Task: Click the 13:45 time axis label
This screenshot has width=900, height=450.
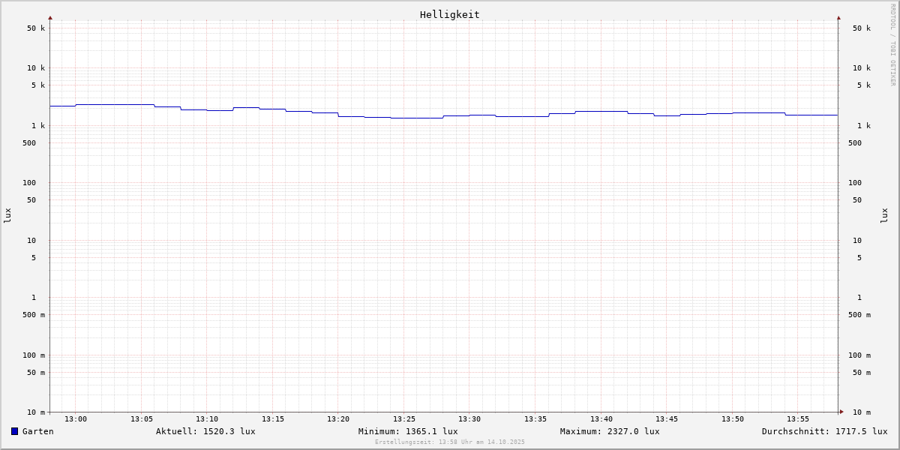Action: tap(667, 419)
